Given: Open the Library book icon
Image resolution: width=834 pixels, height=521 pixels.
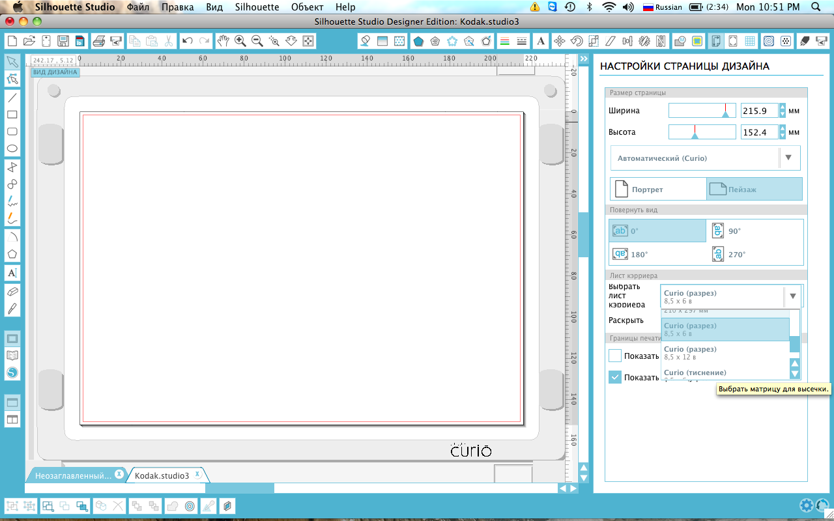Looking at the screenshot, I should [12, 356].
